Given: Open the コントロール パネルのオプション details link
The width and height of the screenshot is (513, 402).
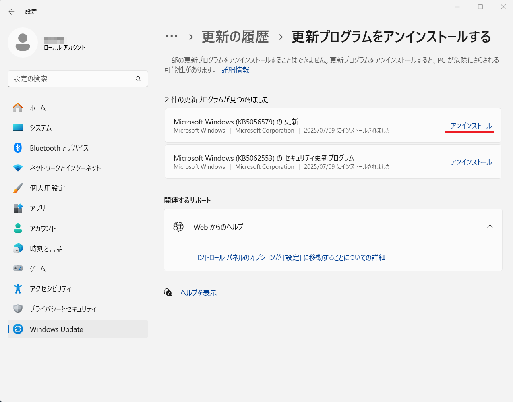Looking at the screenshot, I should coord(290,257).
